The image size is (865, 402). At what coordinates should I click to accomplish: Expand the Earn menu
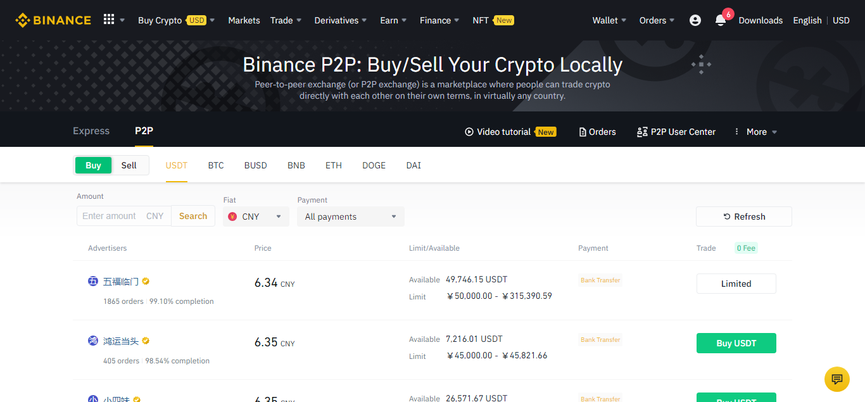point(393,20)
